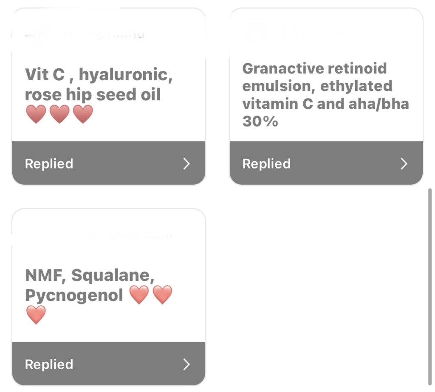Click heart emoji right after Pycnogenol
Image resolution: width=435 pixels, height=392 pixels.
(139, 295)
